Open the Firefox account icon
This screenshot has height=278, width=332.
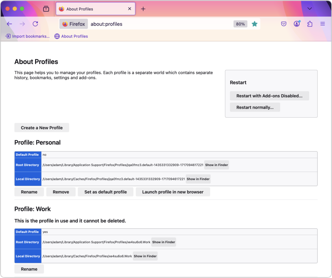click(x=297, y=24)
